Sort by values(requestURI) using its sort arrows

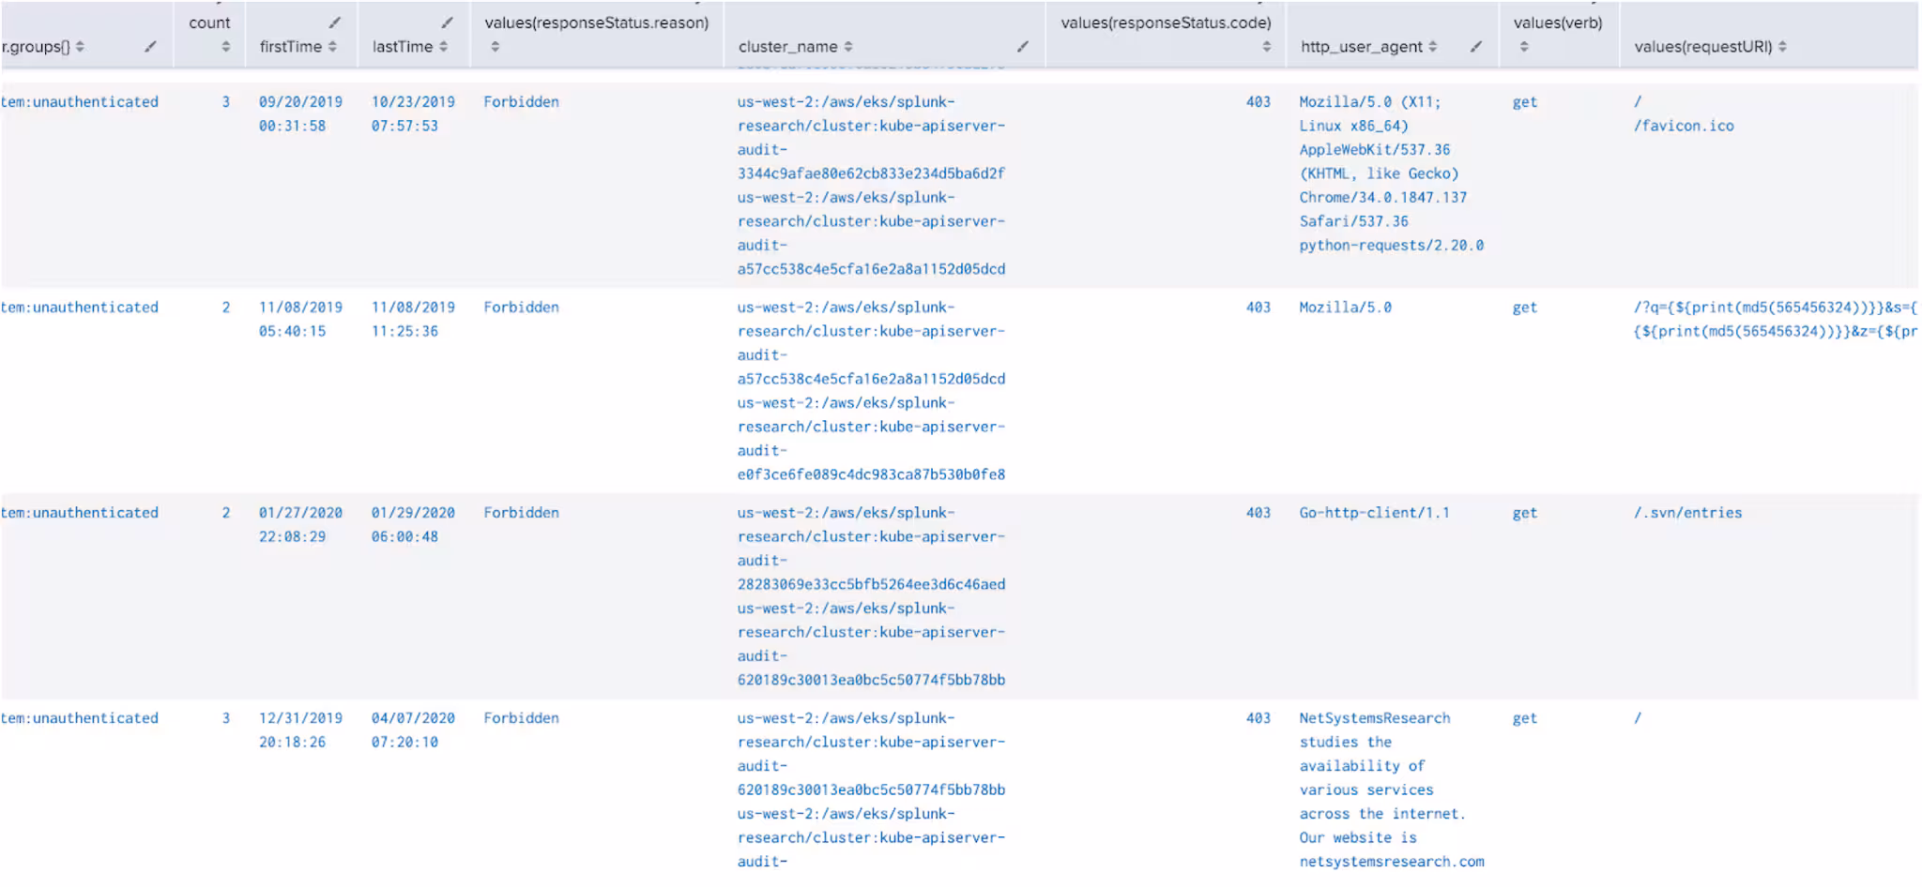point(1782,47)
